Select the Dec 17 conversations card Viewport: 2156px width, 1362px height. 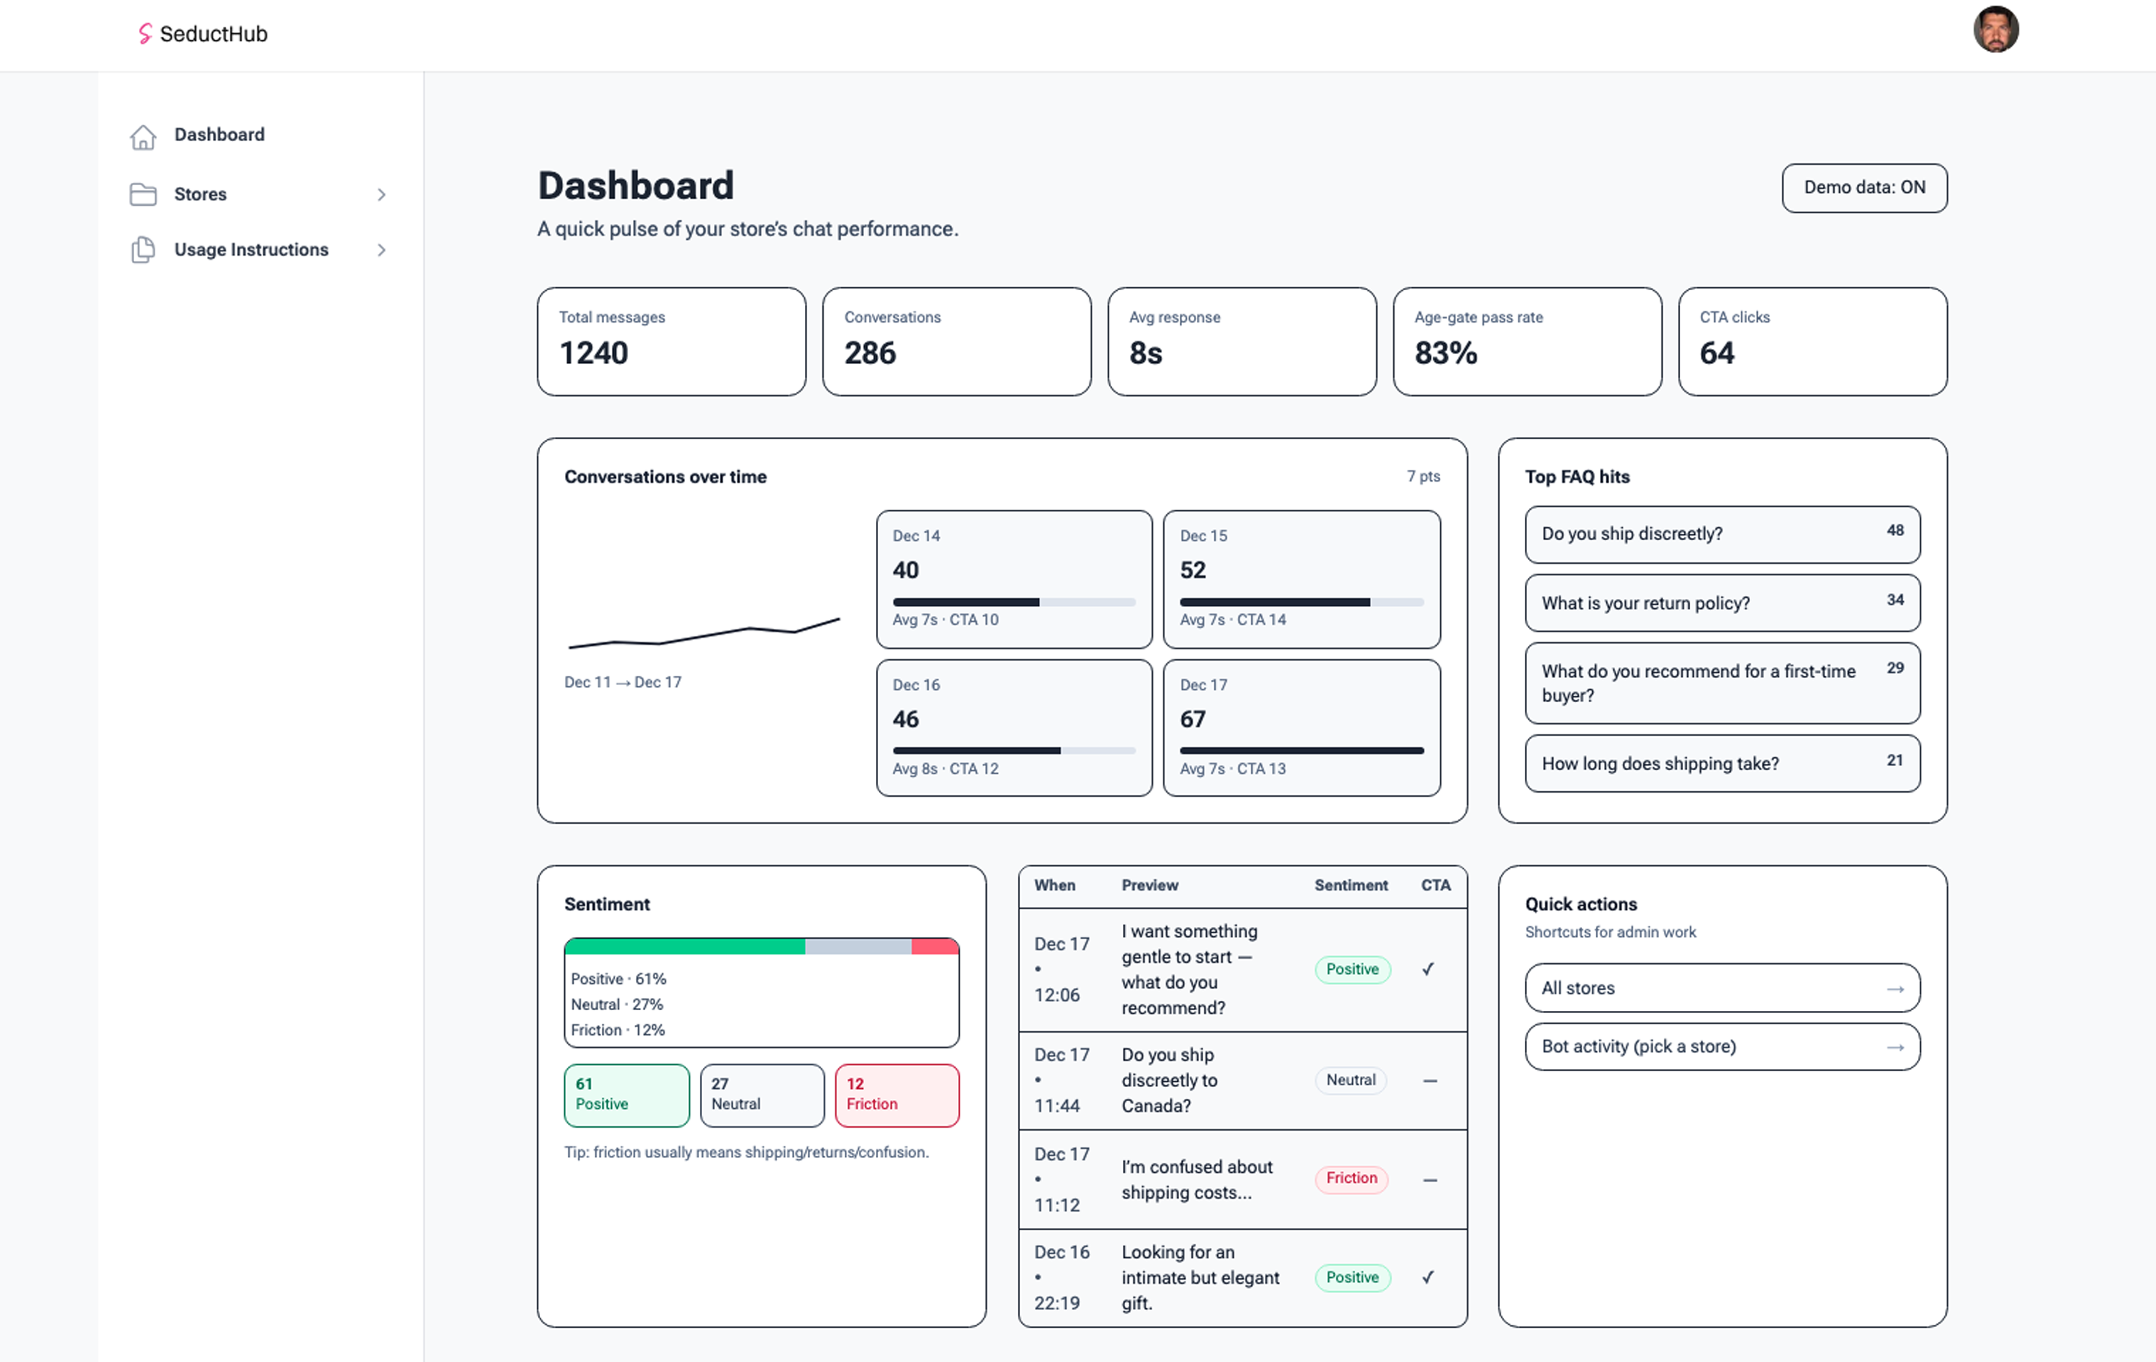pyautogui.click(x=1300, y=727)
